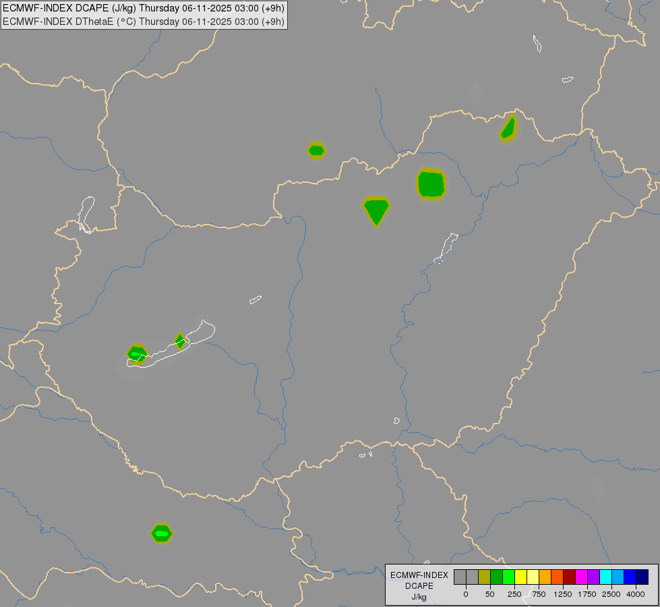
Task: Click the legend title ECMWF-INDEX
Action: click(419, 575)
